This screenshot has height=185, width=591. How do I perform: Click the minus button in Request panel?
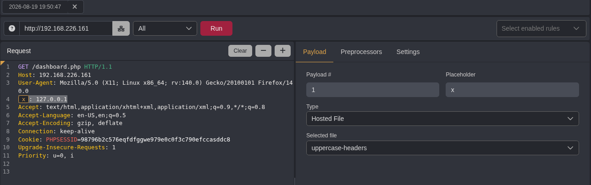pos(264,51)
